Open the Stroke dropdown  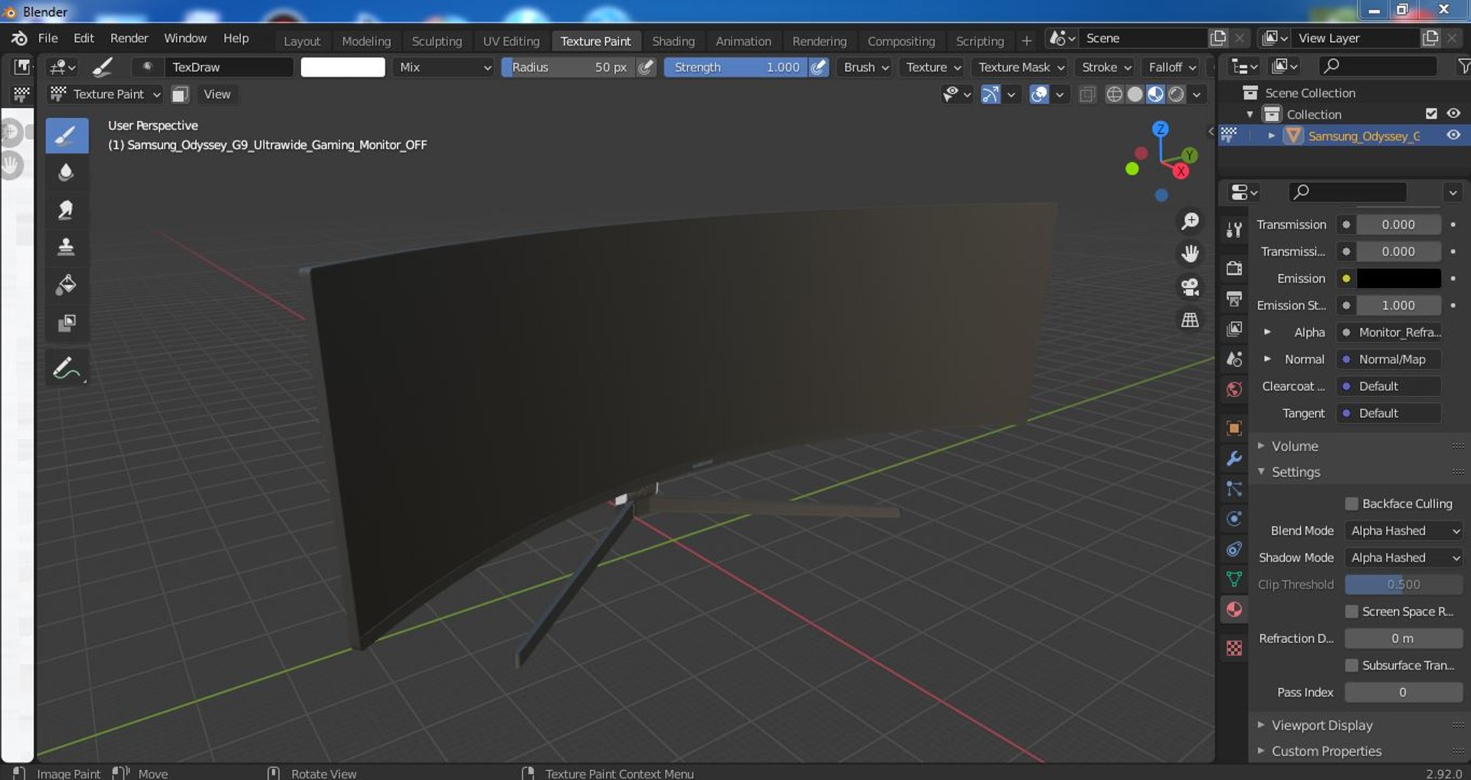click(x=1106, y=67)
